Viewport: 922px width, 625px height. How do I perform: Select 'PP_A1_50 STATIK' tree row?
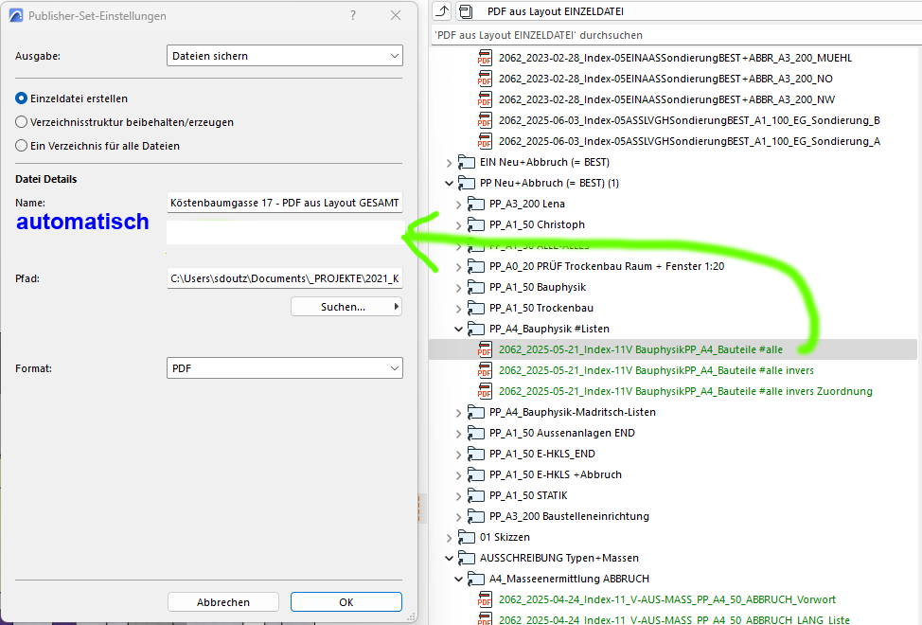click(528, 495)
